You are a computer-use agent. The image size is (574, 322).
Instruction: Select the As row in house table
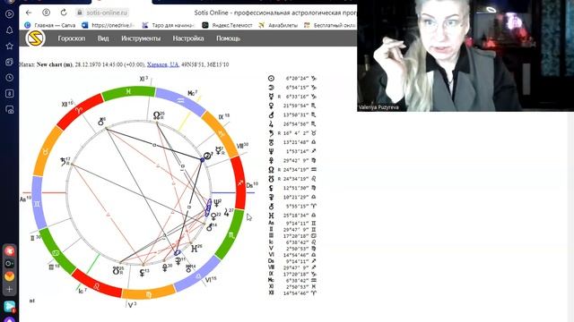tap(293, 223)
